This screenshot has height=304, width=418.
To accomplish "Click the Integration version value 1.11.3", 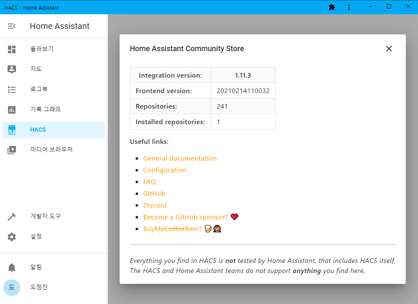I will pyautogui.click(x=243, y=75).
